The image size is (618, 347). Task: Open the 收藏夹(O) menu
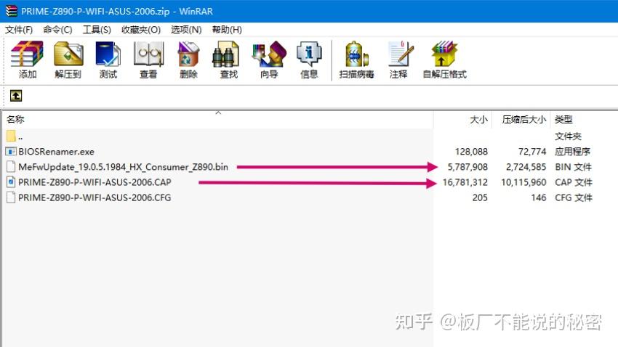(141, 30)
